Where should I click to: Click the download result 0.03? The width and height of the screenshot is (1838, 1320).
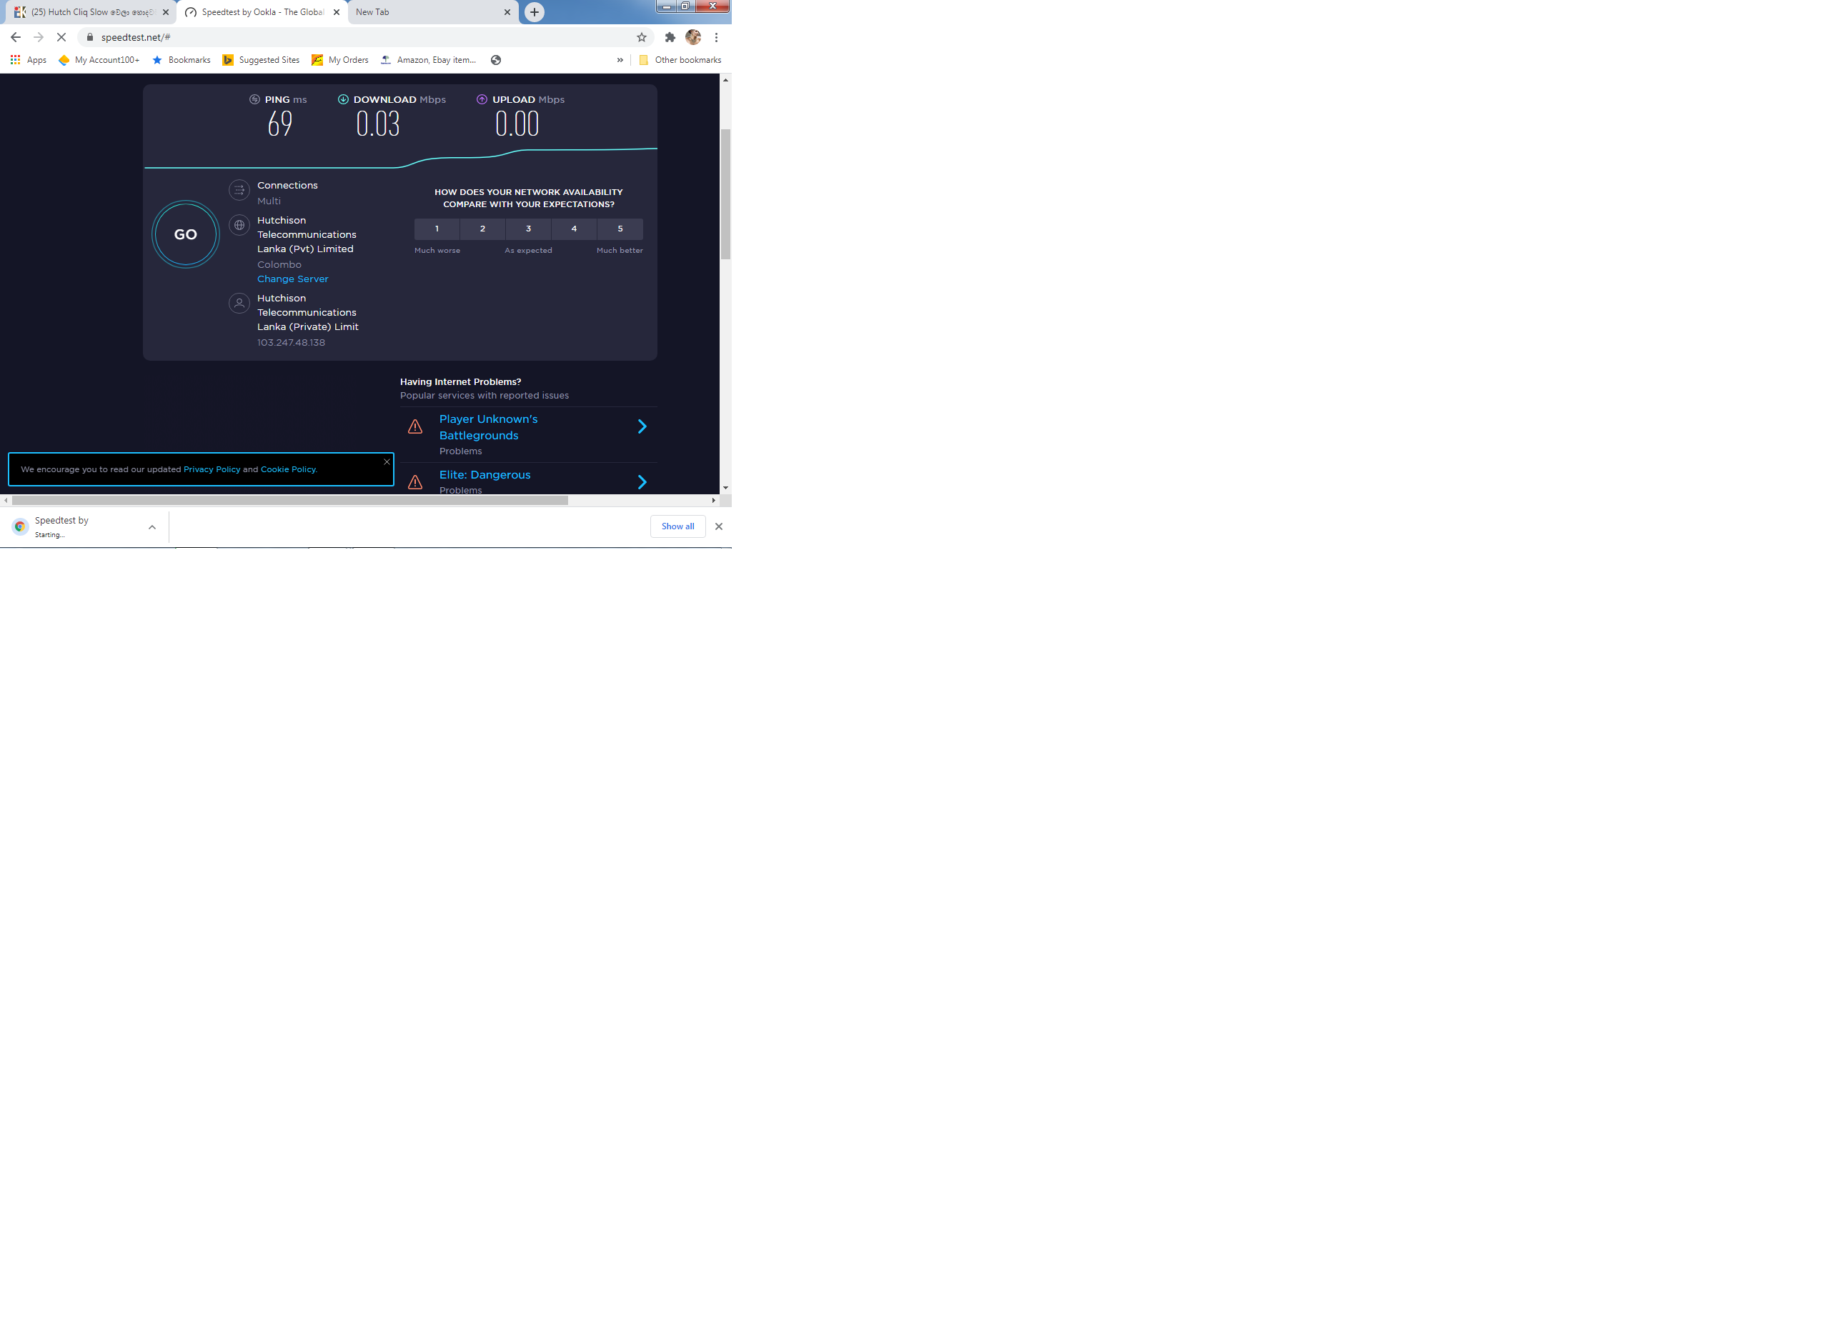[x=377, y=124]
